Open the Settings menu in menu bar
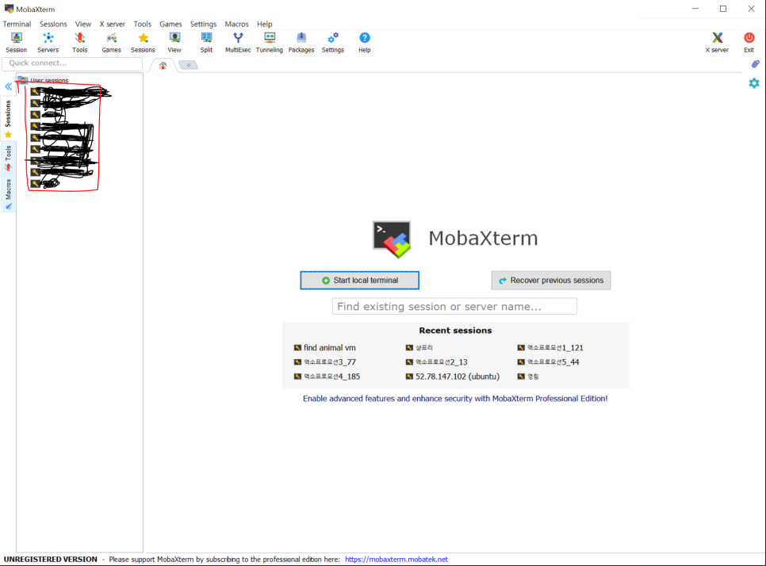The image size is (766, 566). [203, 24]
